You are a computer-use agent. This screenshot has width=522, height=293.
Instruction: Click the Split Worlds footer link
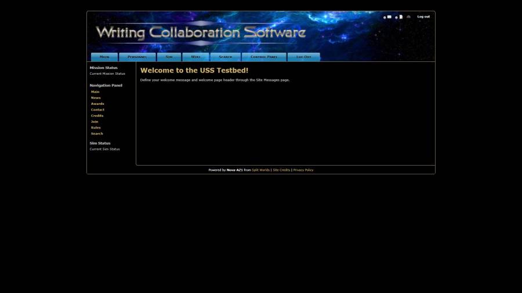(x=260, y=170)
